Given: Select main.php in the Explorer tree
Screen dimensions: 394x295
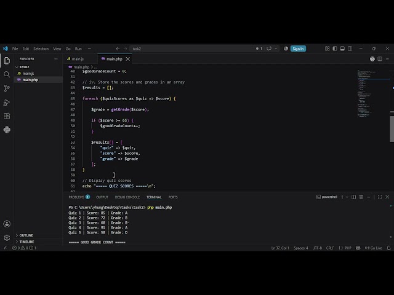Looking at the screenshot, I should point(38,80).
